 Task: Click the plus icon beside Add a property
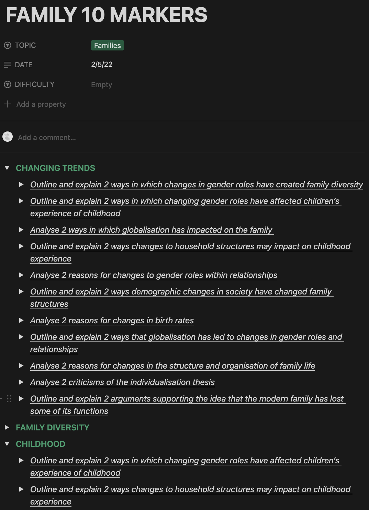[x=8, y=104]
